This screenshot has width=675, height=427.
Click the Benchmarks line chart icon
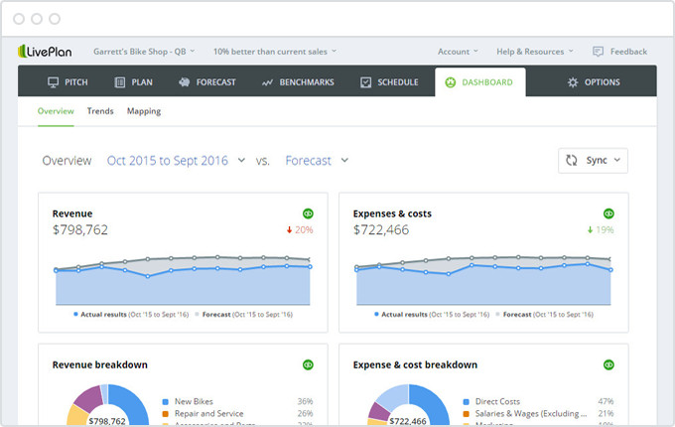click(x=267, y=82)
